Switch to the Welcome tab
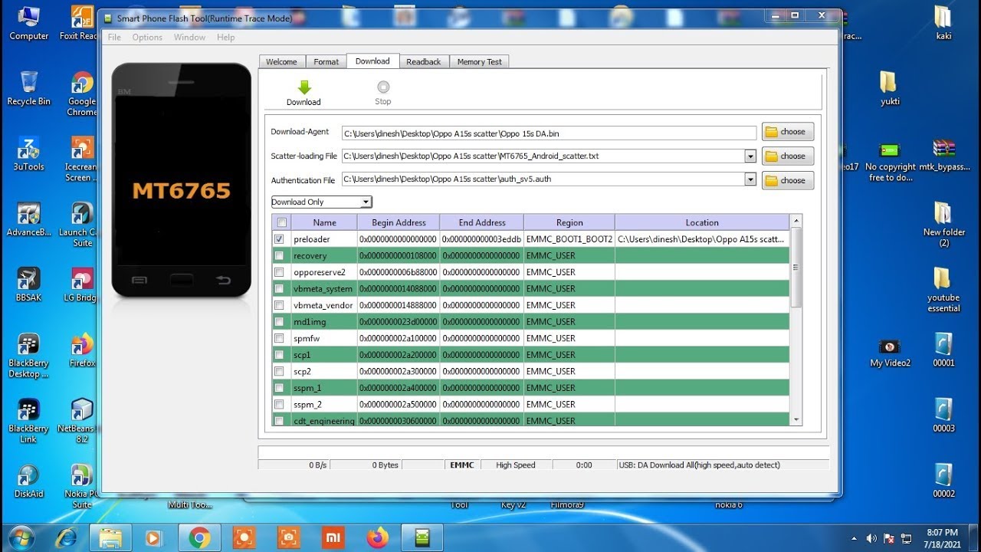Image resolution: width=981 pixels, height=552 pixels. pos(281,61)
